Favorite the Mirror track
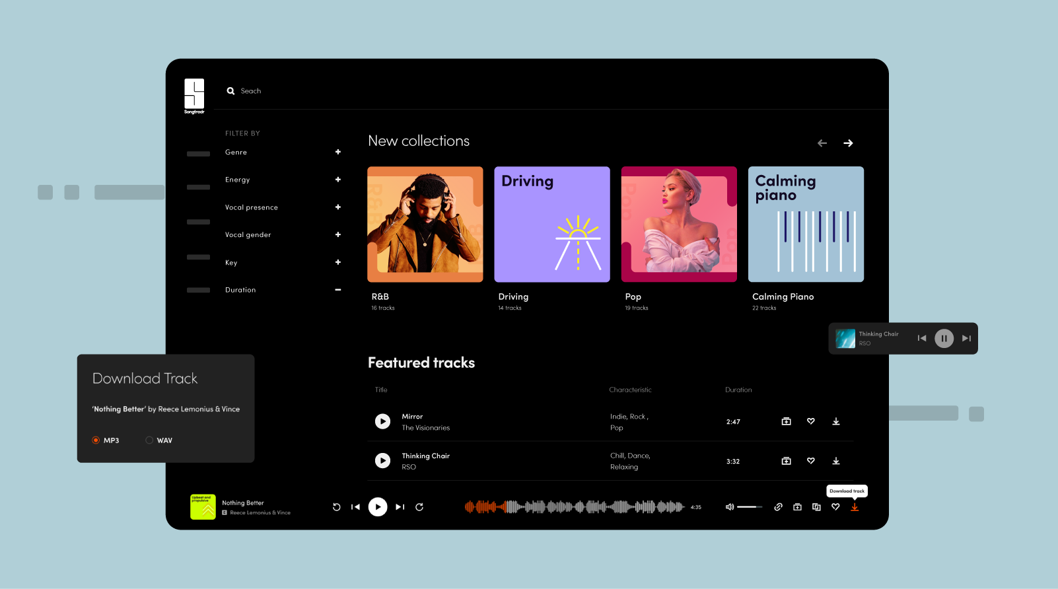The image size is (1058, 589). (x=811, y=421)
